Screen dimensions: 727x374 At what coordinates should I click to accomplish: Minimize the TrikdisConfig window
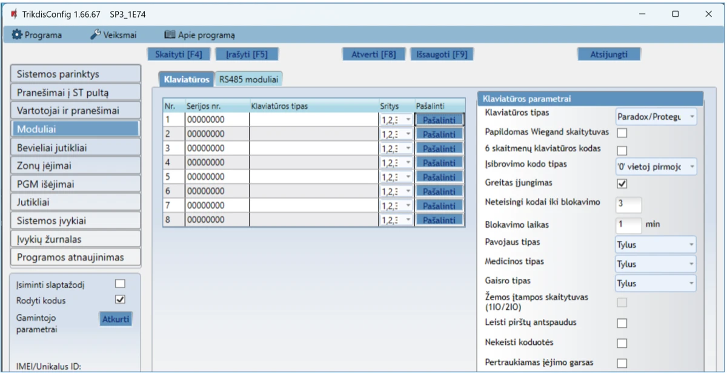click(642, 14)
